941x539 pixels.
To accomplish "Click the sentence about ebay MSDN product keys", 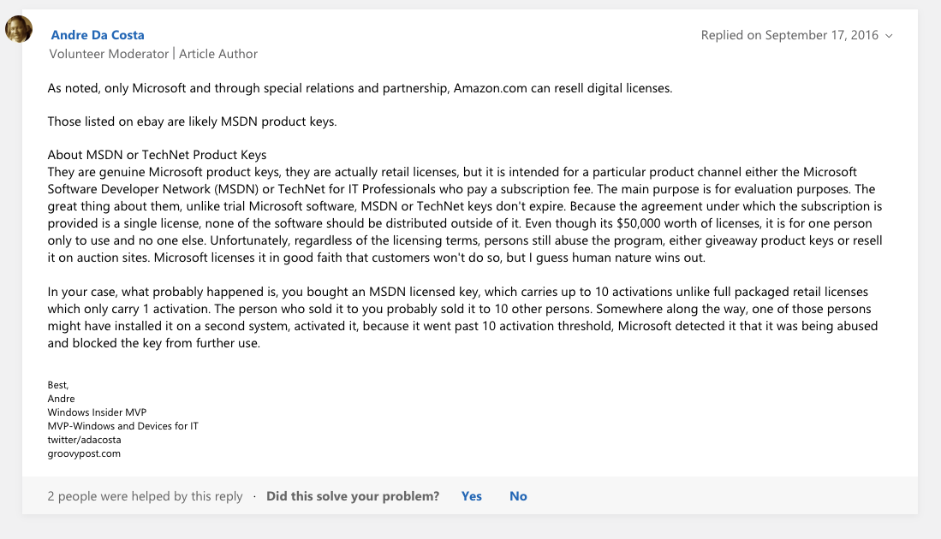I will (x=192, y=121).
